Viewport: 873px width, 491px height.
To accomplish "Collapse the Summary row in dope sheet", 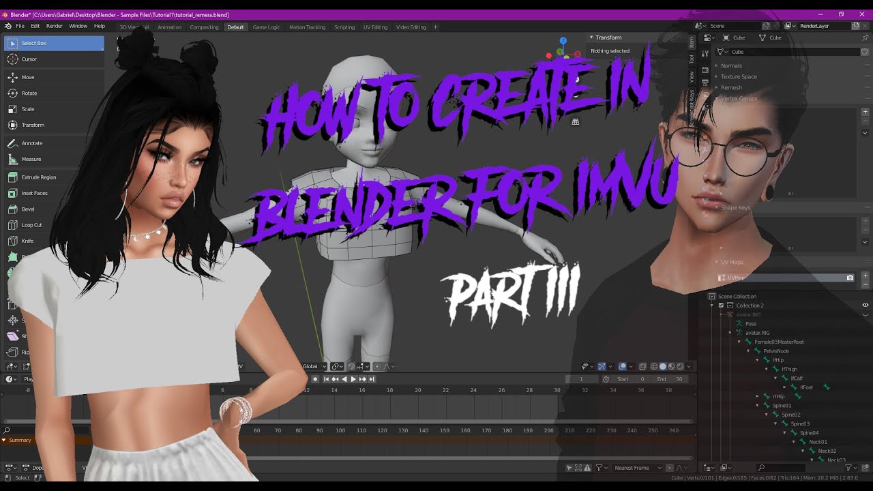I will coord(4,440).
